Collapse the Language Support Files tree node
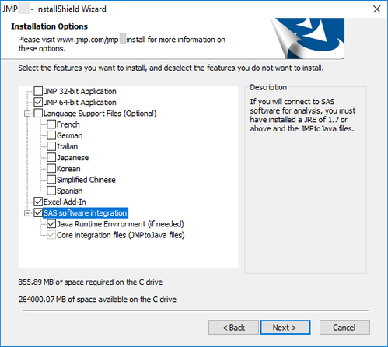This screenshot has width=388, height=347. 27,114
